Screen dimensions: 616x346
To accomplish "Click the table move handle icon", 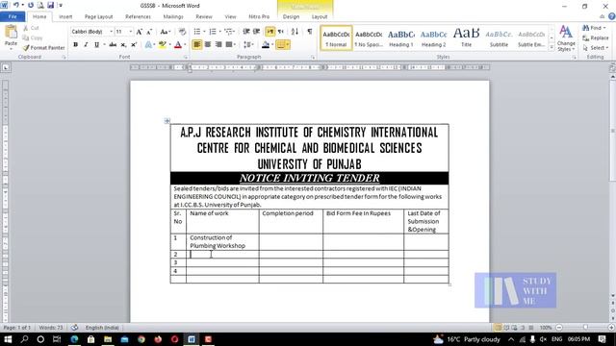I will tap(167, 121).
